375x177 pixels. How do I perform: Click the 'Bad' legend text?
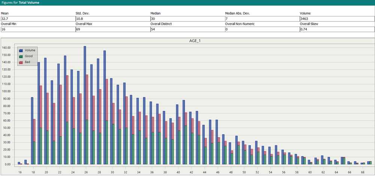(x=27, y=62)
